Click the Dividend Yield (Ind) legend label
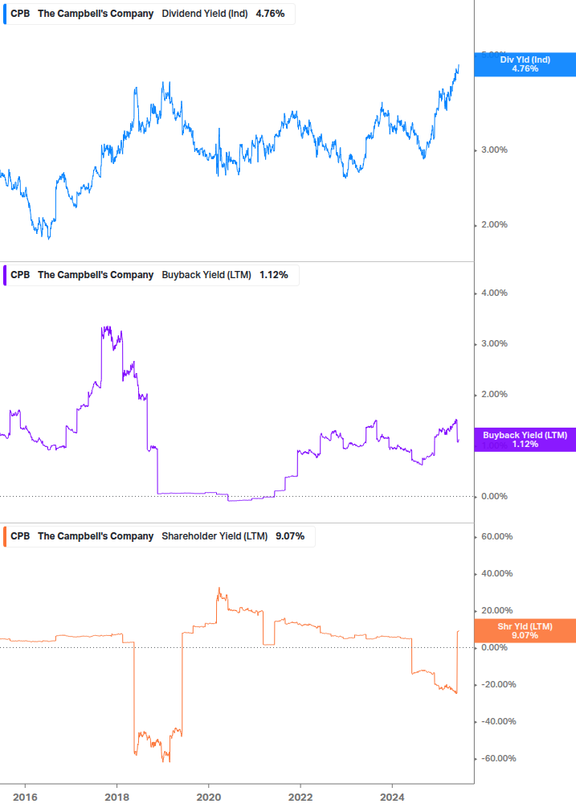The height and width of the screenshot is (808, 576). (x=204, y=14)
